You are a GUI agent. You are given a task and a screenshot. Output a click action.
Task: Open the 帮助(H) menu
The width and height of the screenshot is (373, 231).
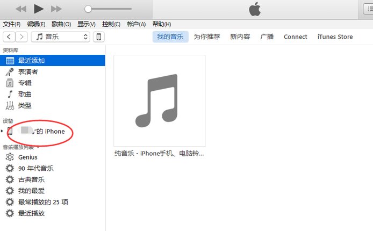161,24
